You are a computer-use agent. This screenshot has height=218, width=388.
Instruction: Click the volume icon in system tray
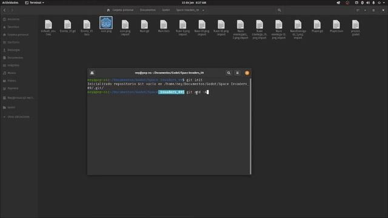click(368, 2)
